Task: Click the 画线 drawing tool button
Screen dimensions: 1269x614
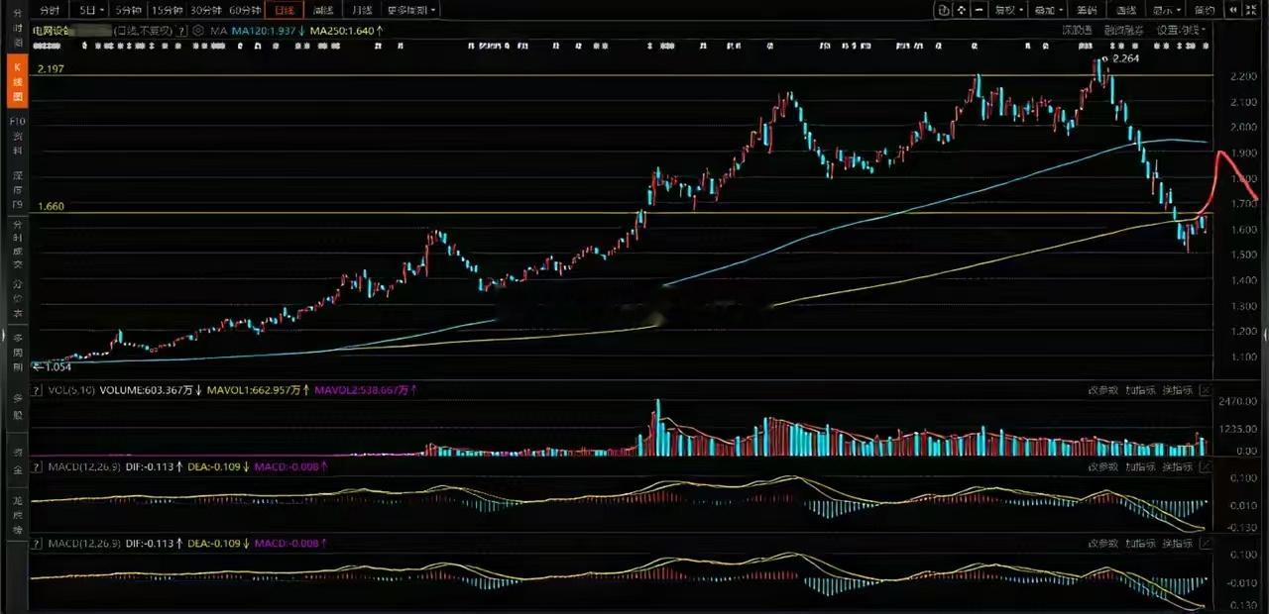Action: pos(1125,10)
